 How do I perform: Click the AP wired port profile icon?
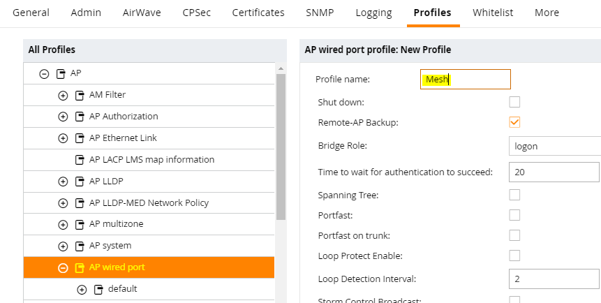[x=80, y=267]
